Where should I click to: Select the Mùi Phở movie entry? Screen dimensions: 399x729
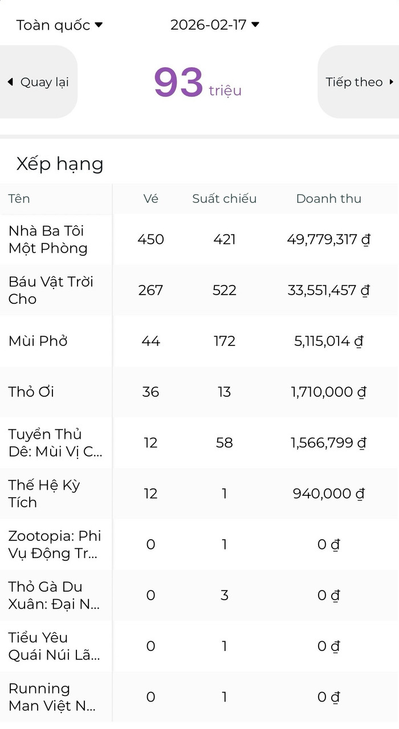(38, 341)
